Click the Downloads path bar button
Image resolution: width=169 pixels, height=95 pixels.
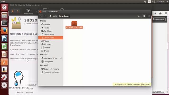pyautogui.click(x=64, y=16)
